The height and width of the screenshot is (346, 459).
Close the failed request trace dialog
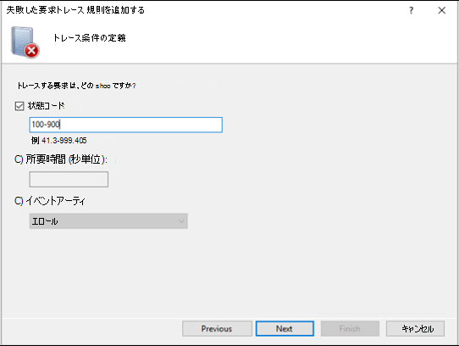[441, 10]
